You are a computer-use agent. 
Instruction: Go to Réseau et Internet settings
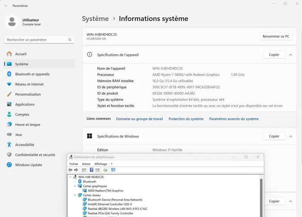[x=29, y=84]
